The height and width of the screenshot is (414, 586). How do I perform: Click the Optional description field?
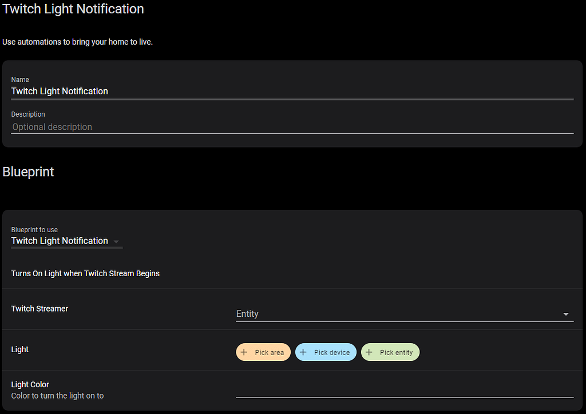172,126
